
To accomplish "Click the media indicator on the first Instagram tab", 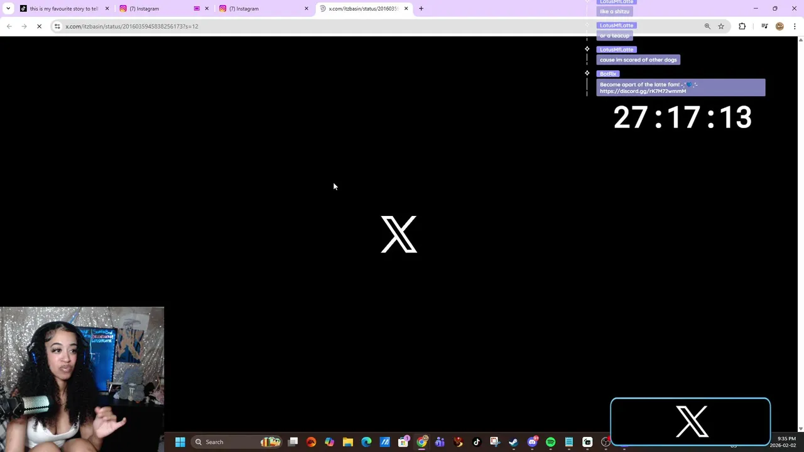I will point(197,9).
